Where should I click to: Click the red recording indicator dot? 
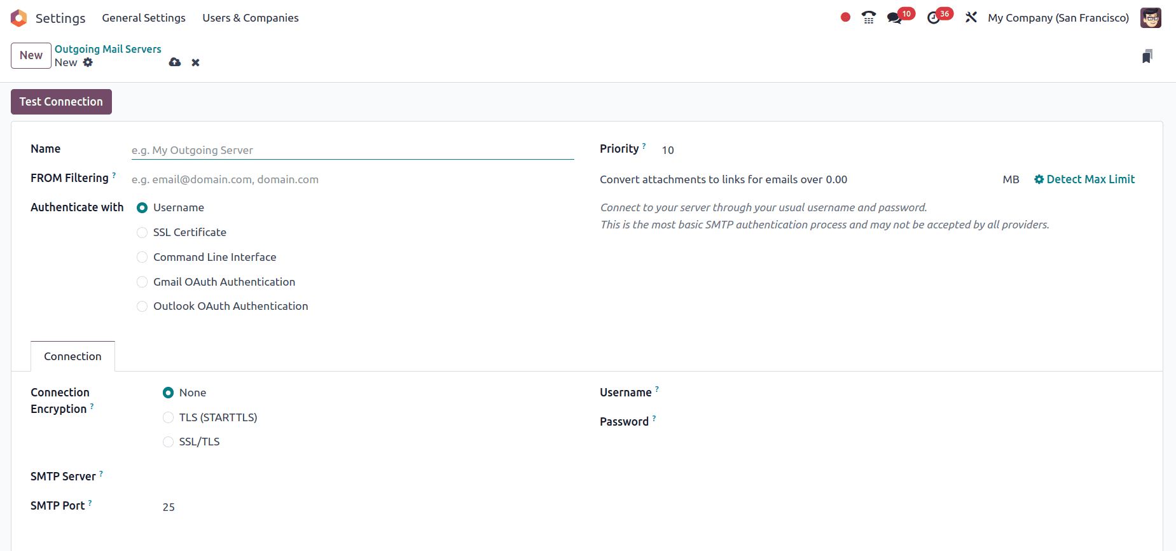(x=845, y=17)
